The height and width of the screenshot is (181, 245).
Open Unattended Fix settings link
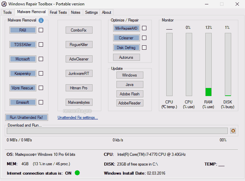(x=78, y=118)
